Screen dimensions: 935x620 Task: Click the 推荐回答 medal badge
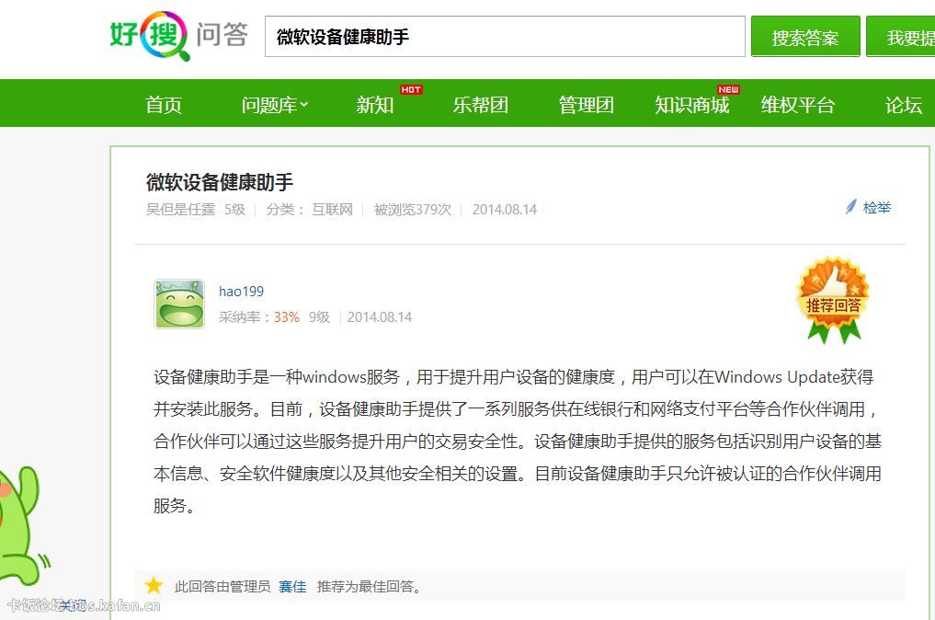pos(833,300)
